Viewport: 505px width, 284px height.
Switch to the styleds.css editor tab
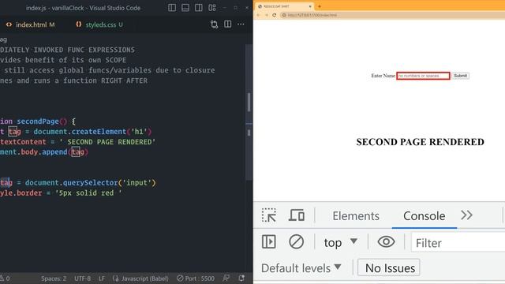pos(100,24)
